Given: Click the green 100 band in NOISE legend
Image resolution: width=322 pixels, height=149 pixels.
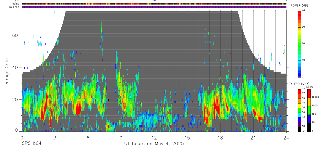Looking at the screenshot, I should tap(309, 110).
